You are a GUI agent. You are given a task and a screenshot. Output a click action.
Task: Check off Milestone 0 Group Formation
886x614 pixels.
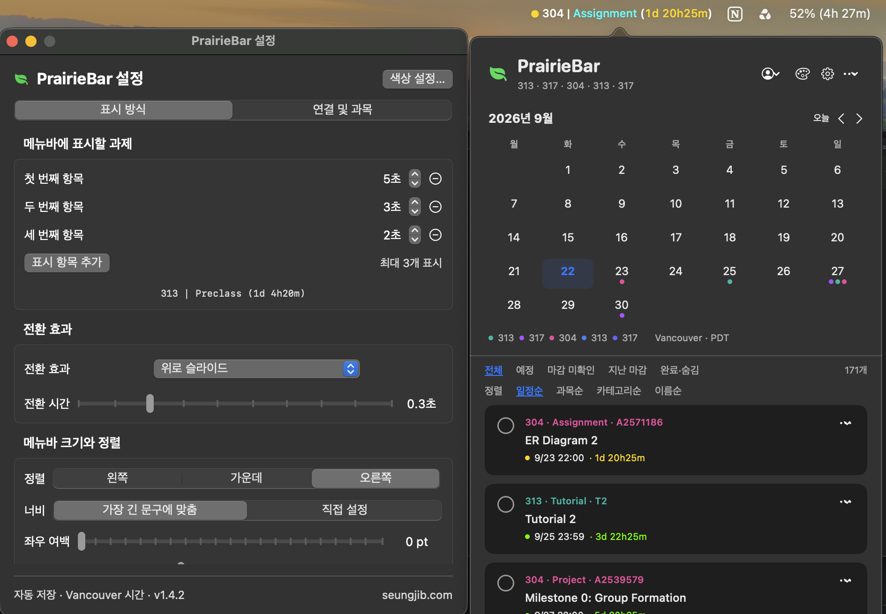pyautogui.click(x=505, y=583)
